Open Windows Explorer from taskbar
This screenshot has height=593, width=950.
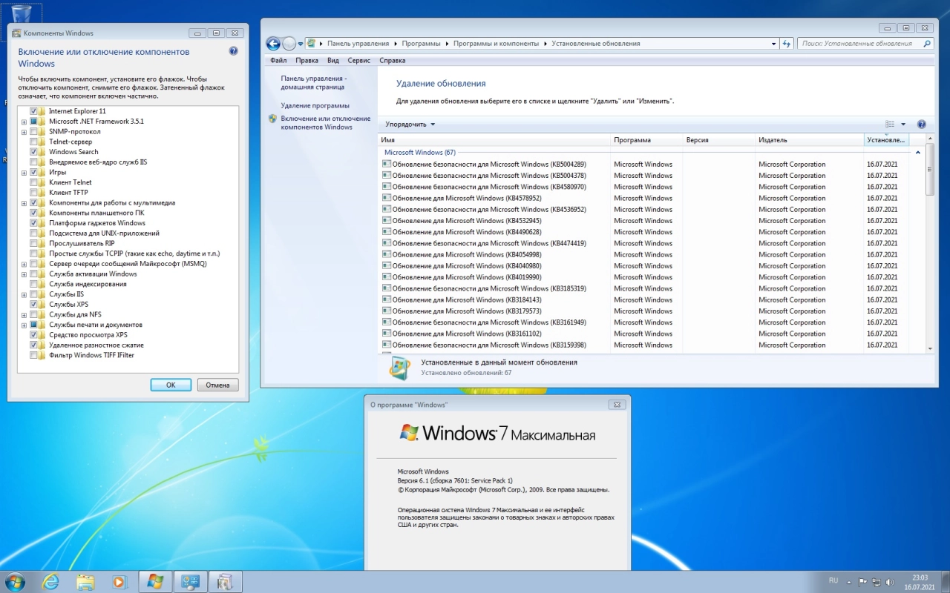pyautogui.click(x=85, y=581)
